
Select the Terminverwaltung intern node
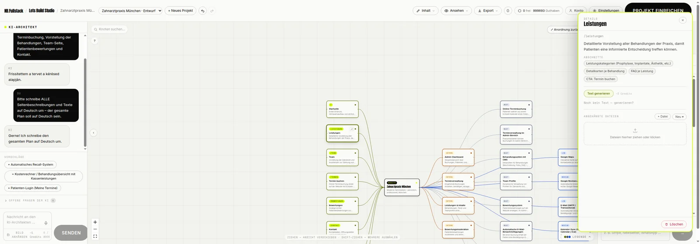click(x=458, y=181)
